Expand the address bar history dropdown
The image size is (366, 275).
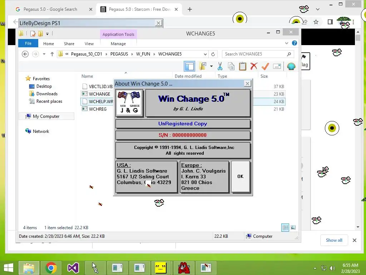pyautogui.click(x=205, y=54)
